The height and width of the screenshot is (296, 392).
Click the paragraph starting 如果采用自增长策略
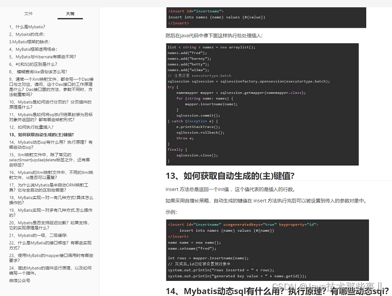coord(266,201)
